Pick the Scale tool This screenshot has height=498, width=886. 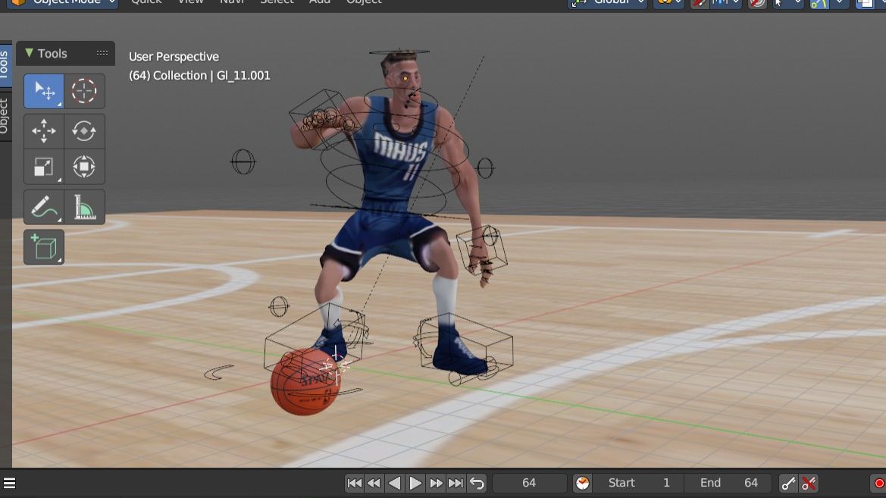point(44,167)
